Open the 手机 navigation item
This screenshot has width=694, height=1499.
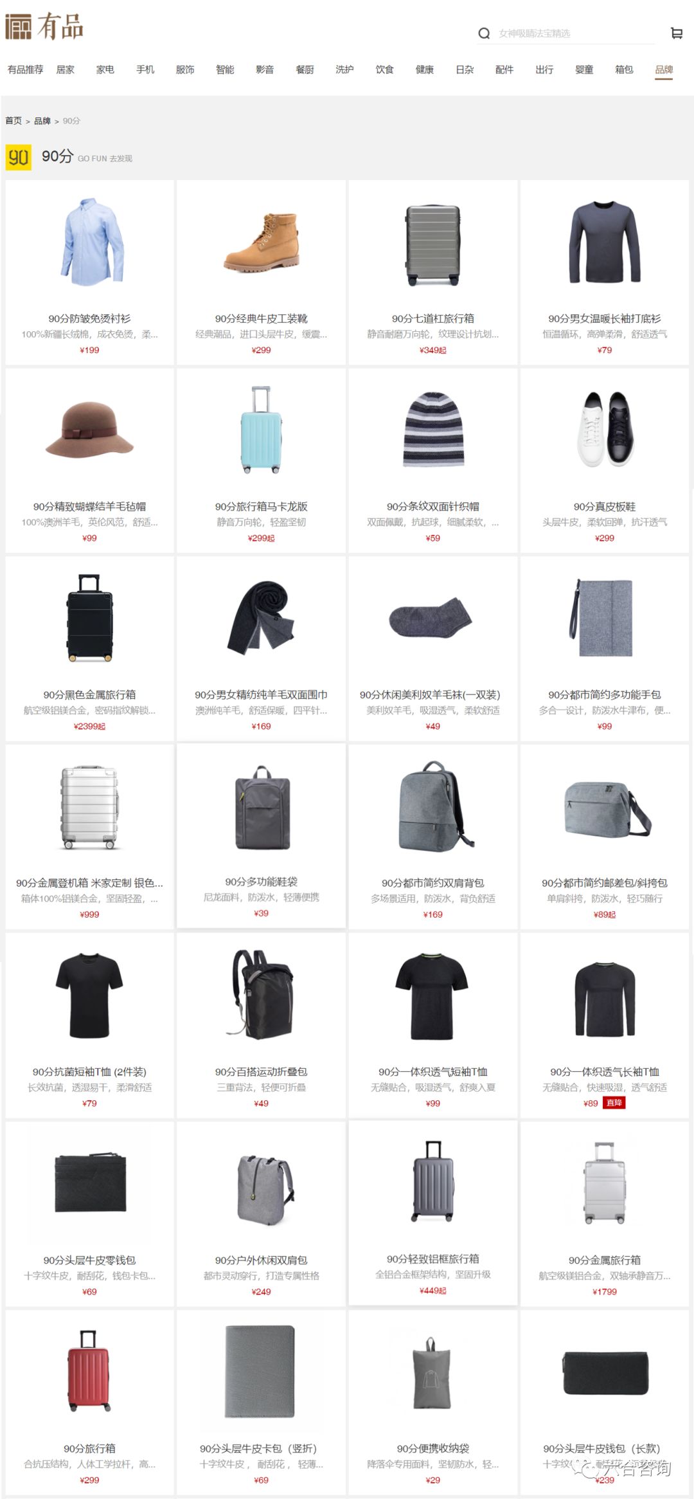145,69
